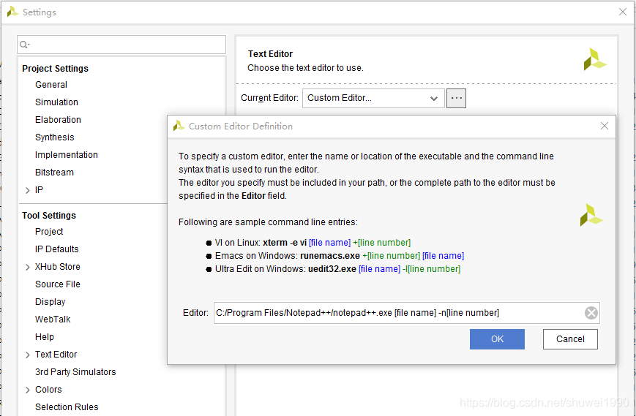Click the search magnifier icon in Settings
The height and width of the screenshot is (416, 636).
coord(24,45)
